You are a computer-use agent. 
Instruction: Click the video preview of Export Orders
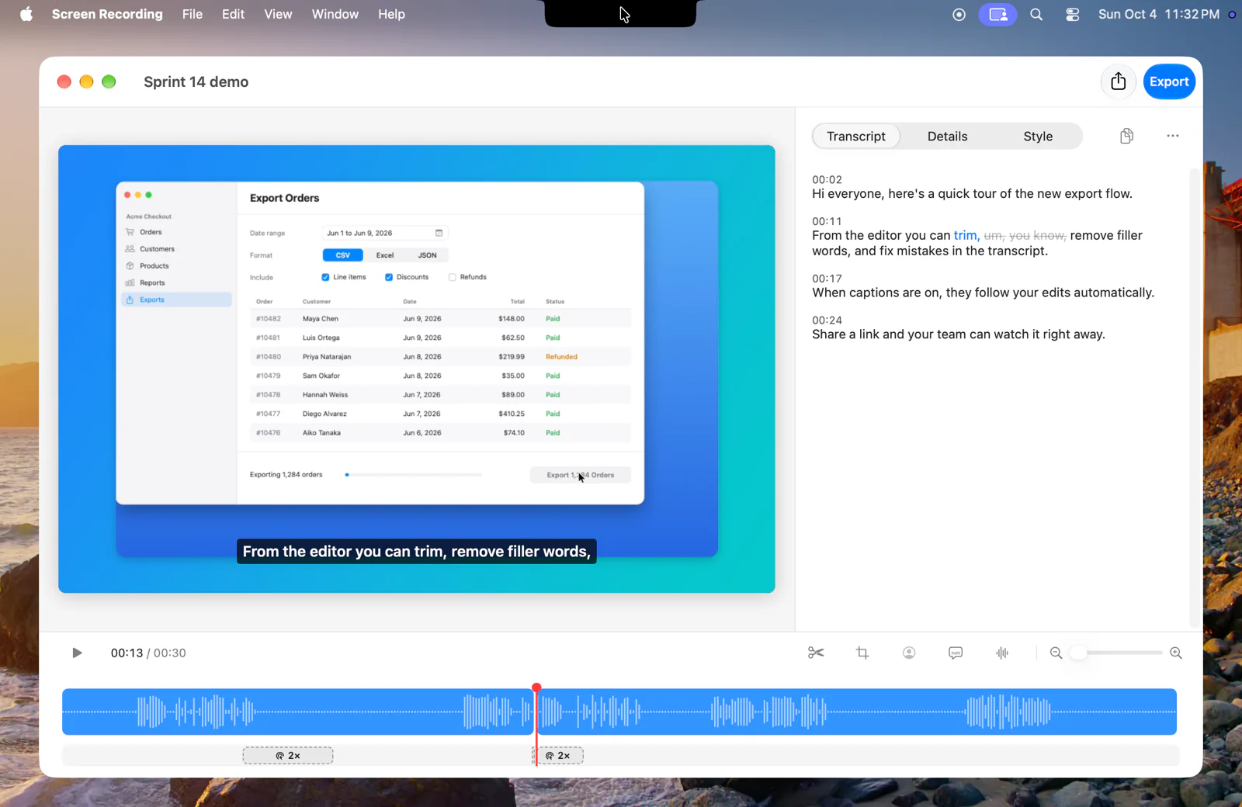click(x=417, y=369)
